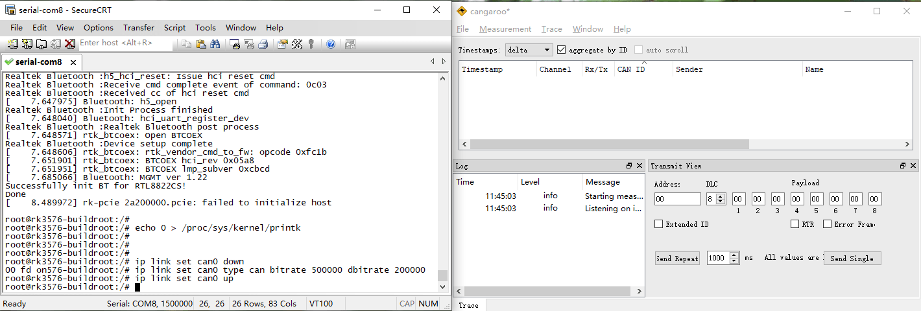Click the repeat interval 1000 ms field
The height and width of the screenshot is (311, 921).
tap(719, 258)
